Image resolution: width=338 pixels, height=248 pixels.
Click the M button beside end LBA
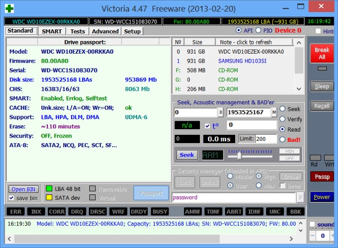[274, 112]
